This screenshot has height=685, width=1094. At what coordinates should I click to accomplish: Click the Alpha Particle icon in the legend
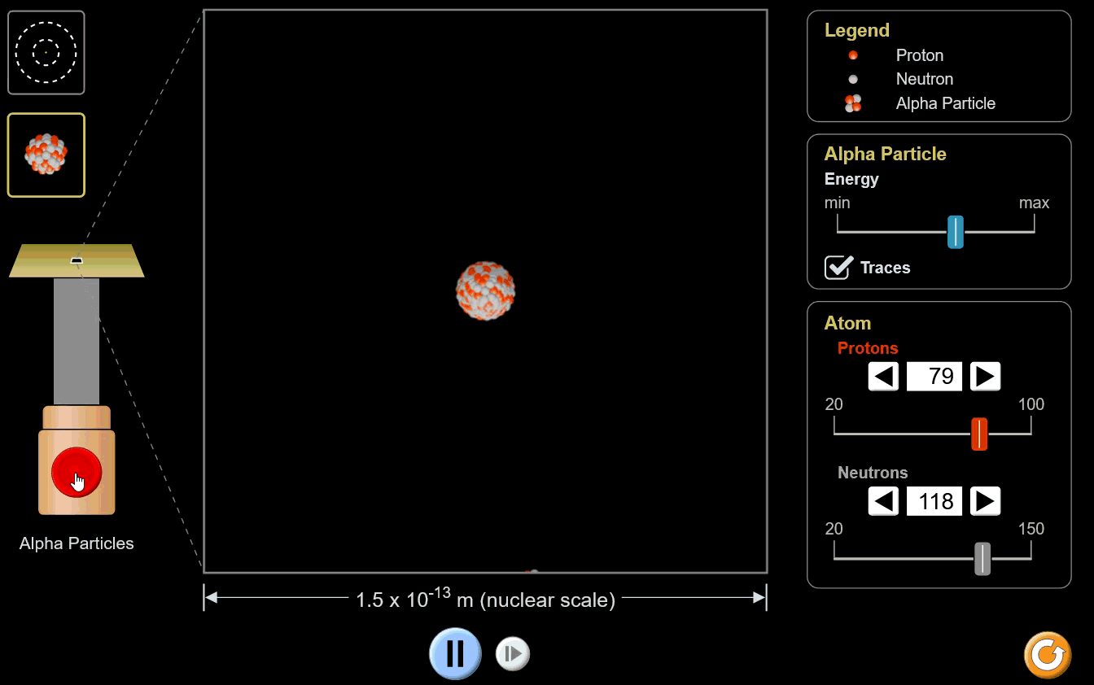pos(853,103)
